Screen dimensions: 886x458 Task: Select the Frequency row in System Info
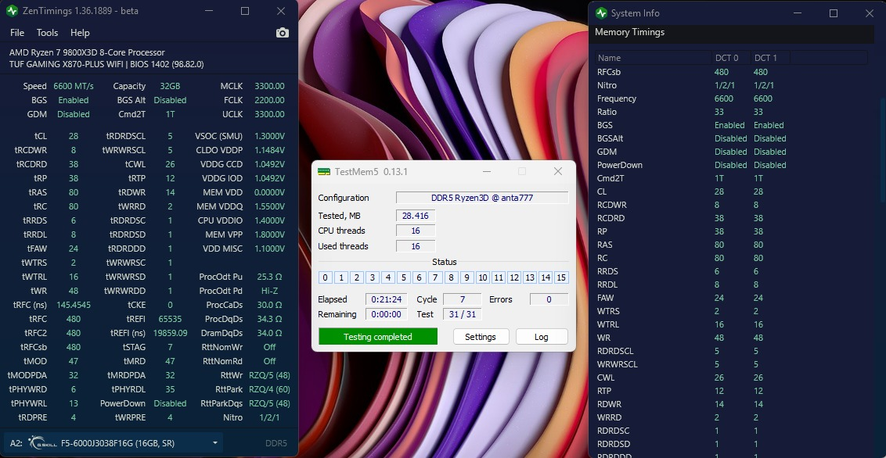[731, 98]
